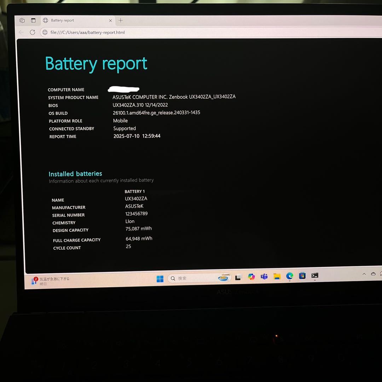Select design capacity value 75,087 mWh

point(139,228)
